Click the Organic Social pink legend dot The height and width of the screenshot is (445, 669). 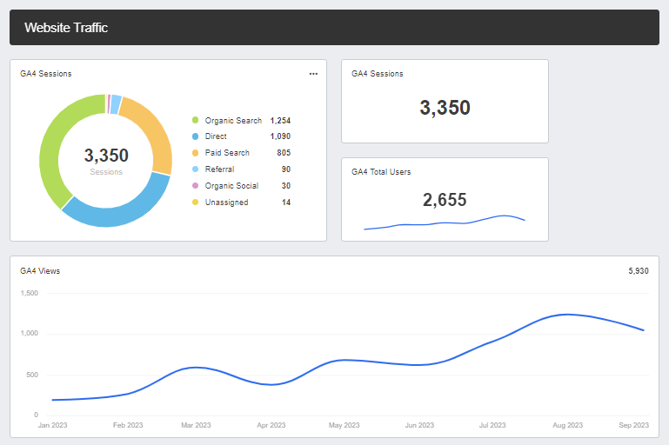(196, 186)
